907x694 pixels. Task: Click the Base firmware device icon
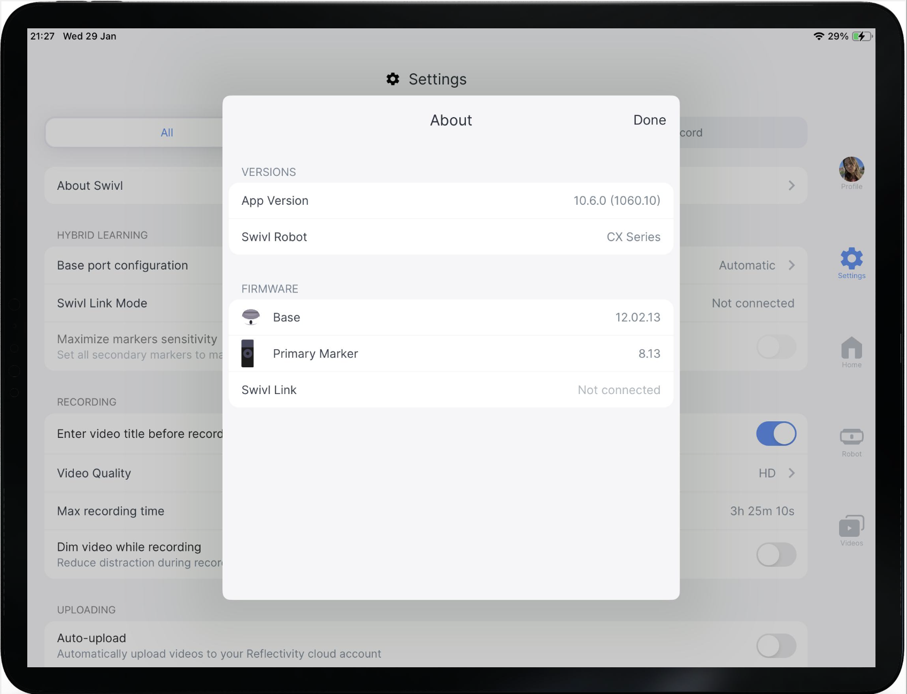tap(251, 317)
